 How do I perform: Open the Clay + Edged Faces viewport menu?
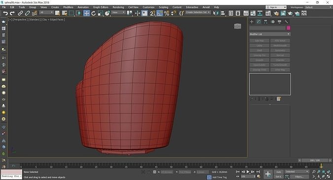point(54,20)
